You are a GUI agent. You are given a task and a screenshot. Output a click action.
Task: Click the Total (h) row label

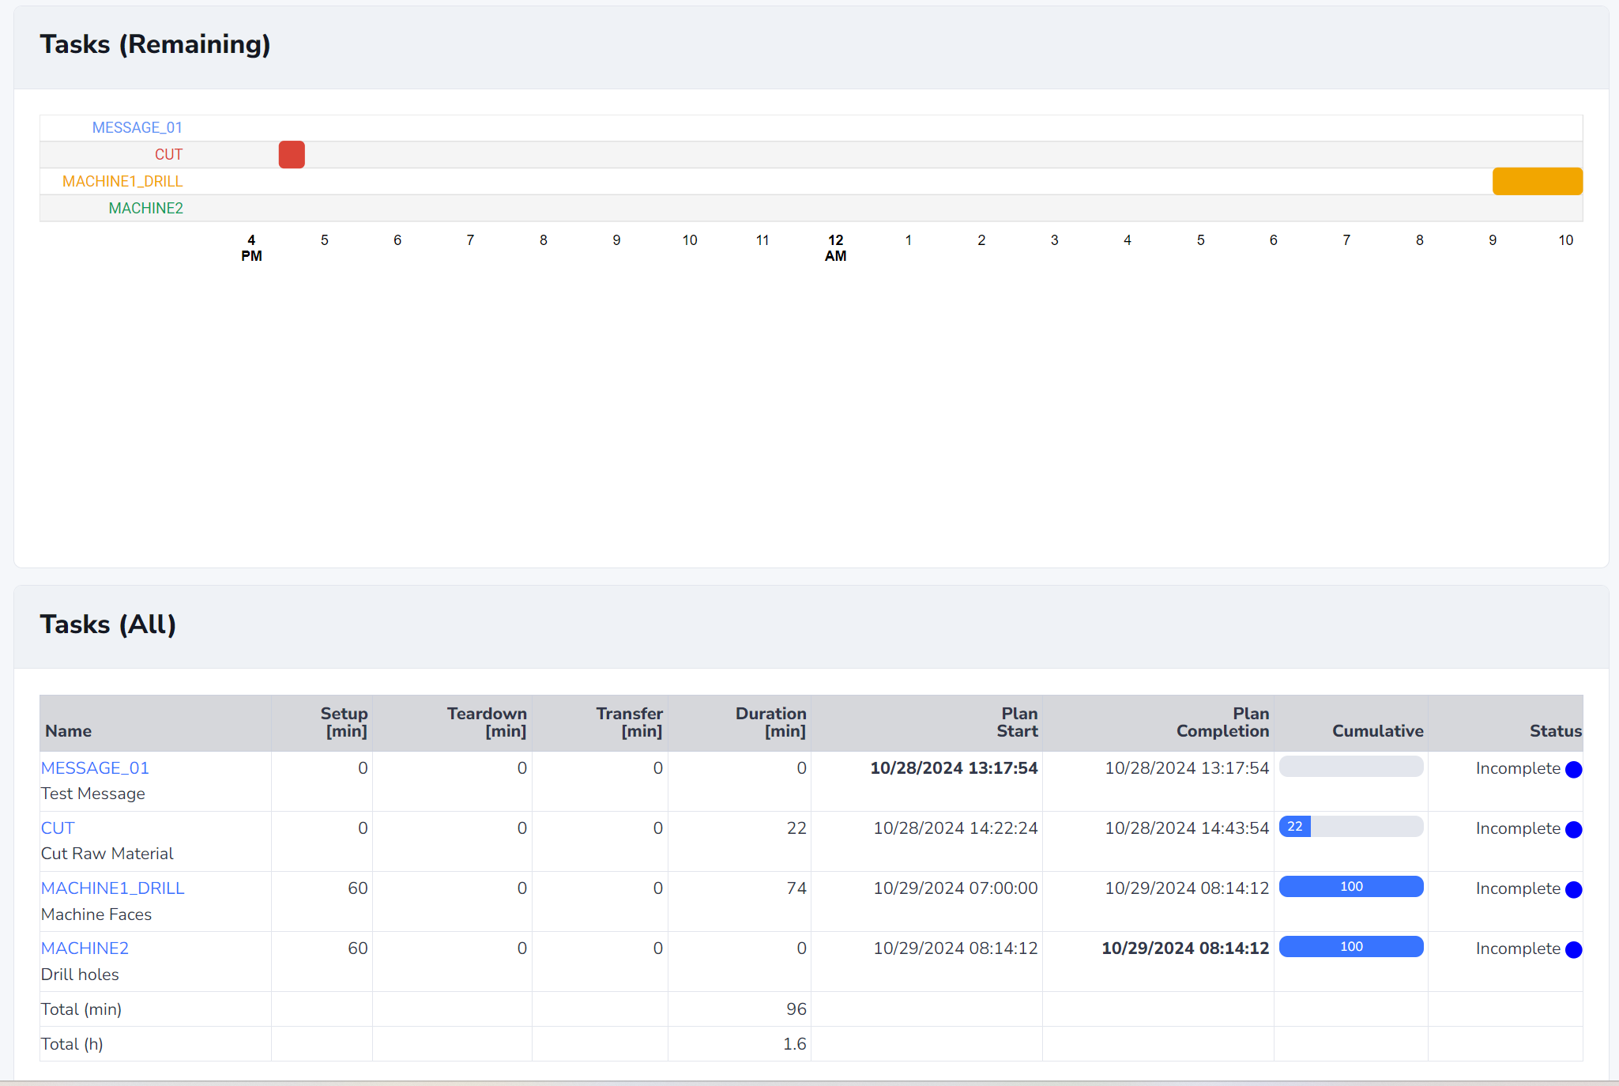click(x=72, y=1044)
